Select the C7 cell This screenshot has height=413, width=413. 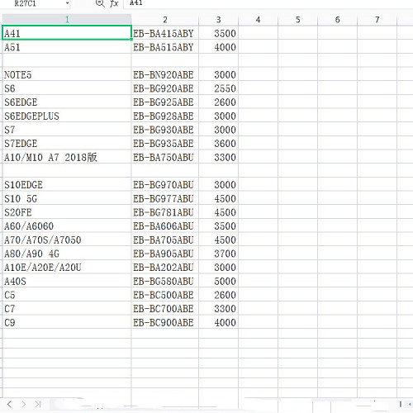[67, 308]
